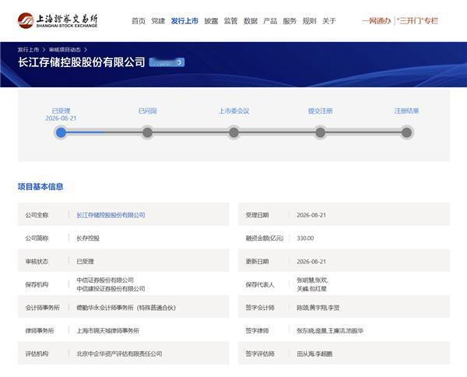Click the 注册结果 timeline step dot
The image size is (467, 377).
click(406, 132)
